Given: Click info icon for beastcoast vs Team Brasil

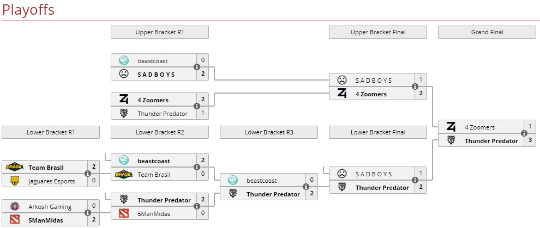Looking at the screenshot, I should (196, 168).
